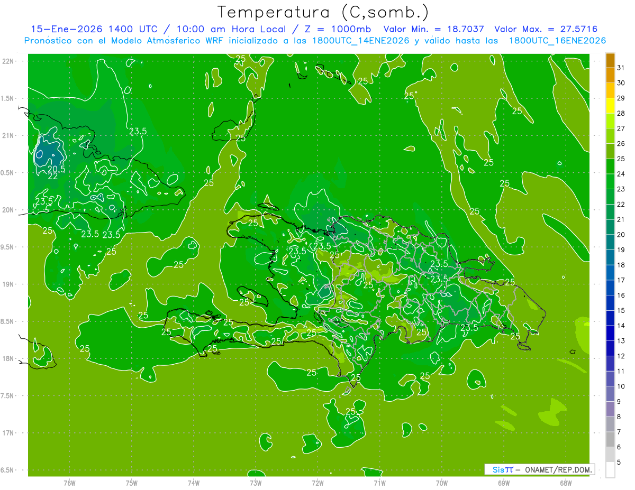Pick the light gray swatch between 5 and 6

(610, 455)
